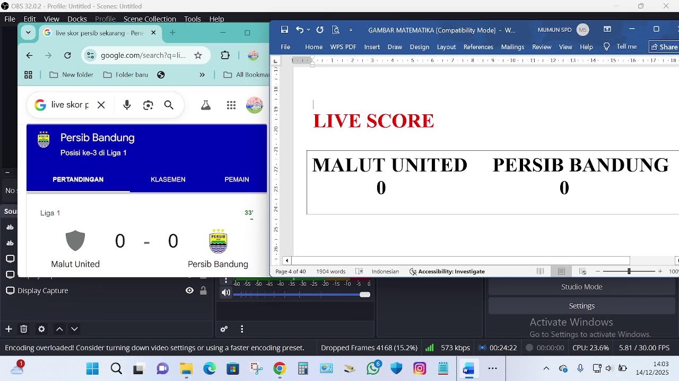Reload the Google search page
The width and height of the screenshot is (679, 381).
click(67, 55)
